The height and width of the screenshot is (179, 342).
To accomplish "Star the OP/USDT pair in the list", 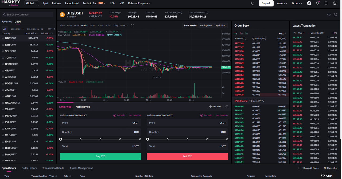I will (x=3, y=71).
